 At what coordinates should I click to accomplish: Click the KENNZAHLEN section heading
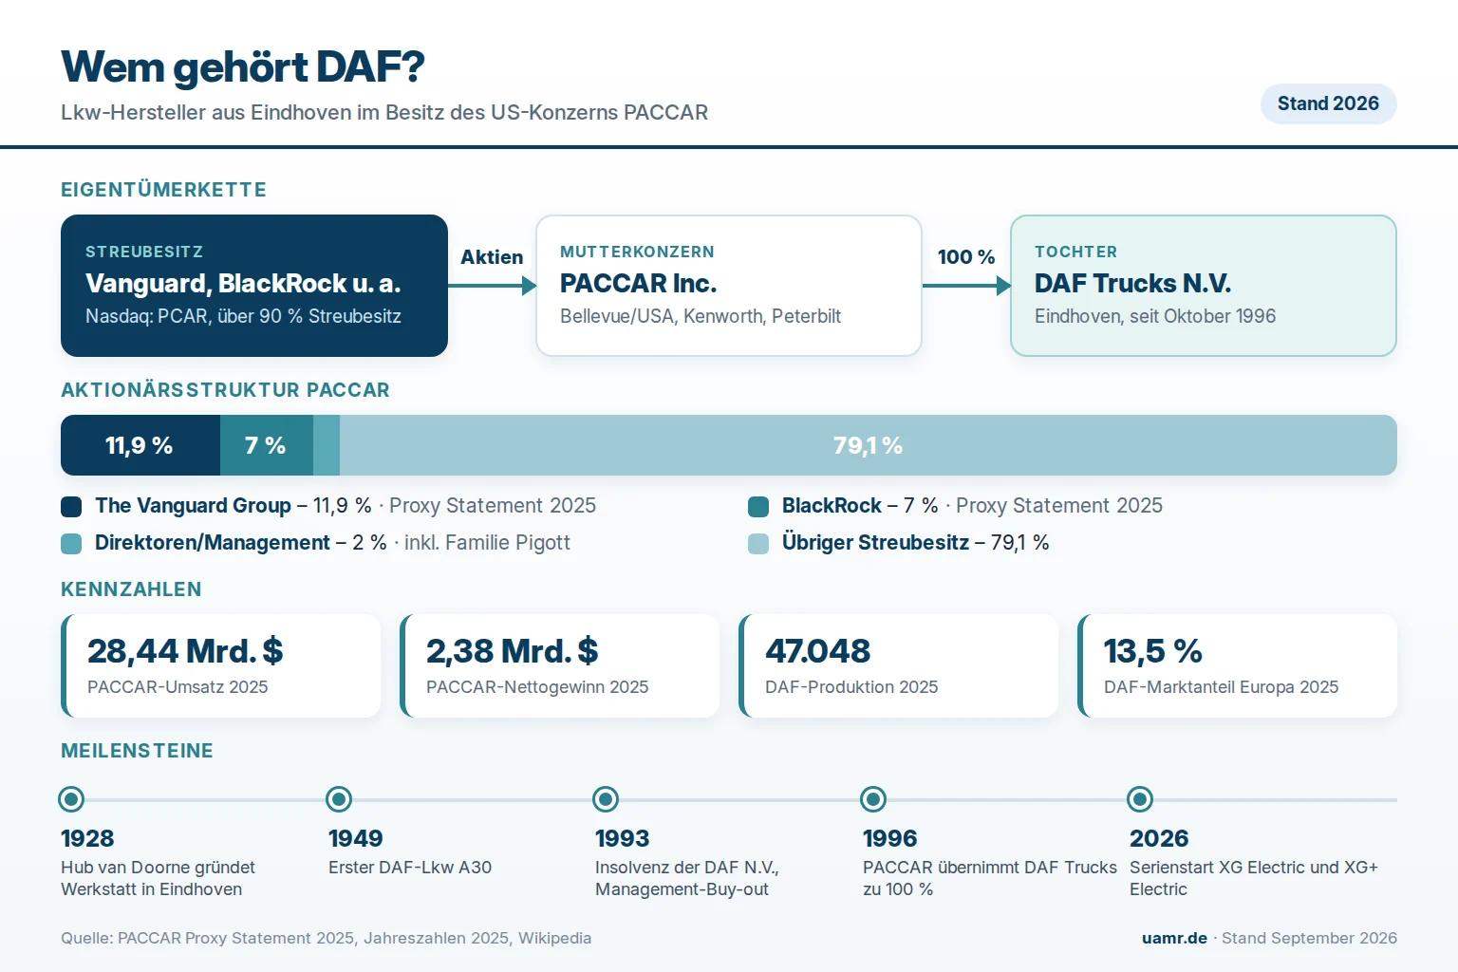click(131, 589)
